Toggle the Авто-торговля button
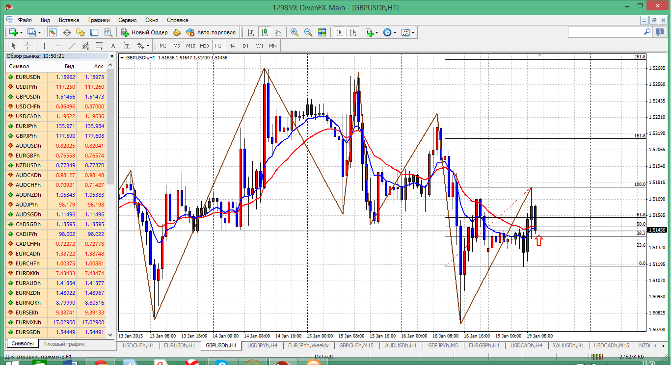 click(210, 32)
